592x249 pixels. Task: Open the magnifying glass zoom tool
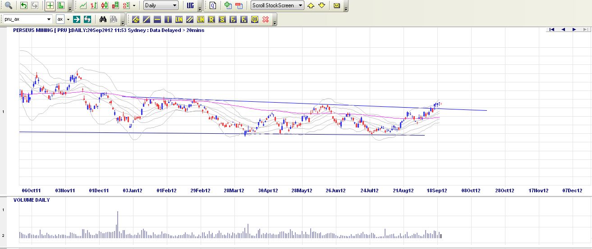pos(8,5)
